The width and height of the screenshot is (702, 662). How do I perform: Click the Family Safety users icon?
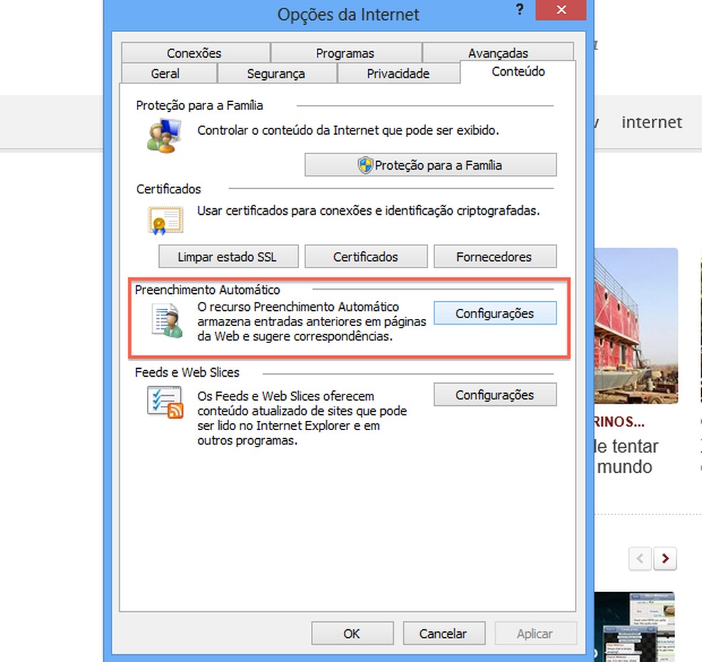click(164, 136)
